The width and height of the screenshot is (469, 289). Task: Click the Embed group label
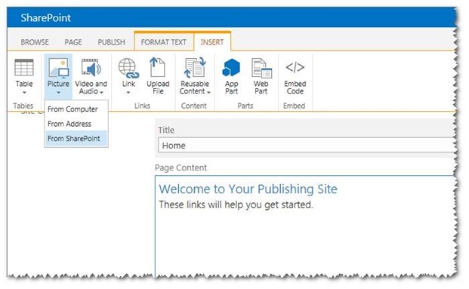295,106
